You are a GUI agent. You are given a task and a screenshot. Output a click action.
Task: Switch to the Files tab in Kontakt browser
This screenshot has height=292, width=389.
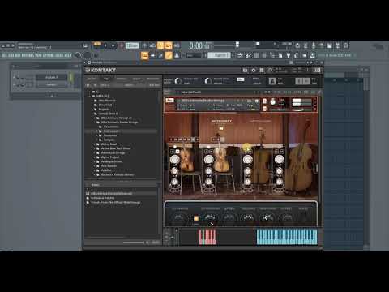(x=106, y=79)
